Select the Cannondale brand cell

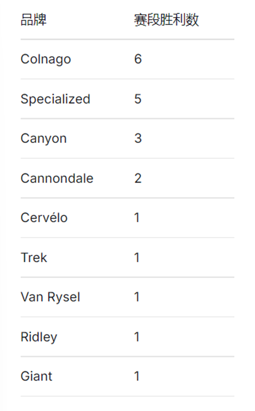coord(57,179)
